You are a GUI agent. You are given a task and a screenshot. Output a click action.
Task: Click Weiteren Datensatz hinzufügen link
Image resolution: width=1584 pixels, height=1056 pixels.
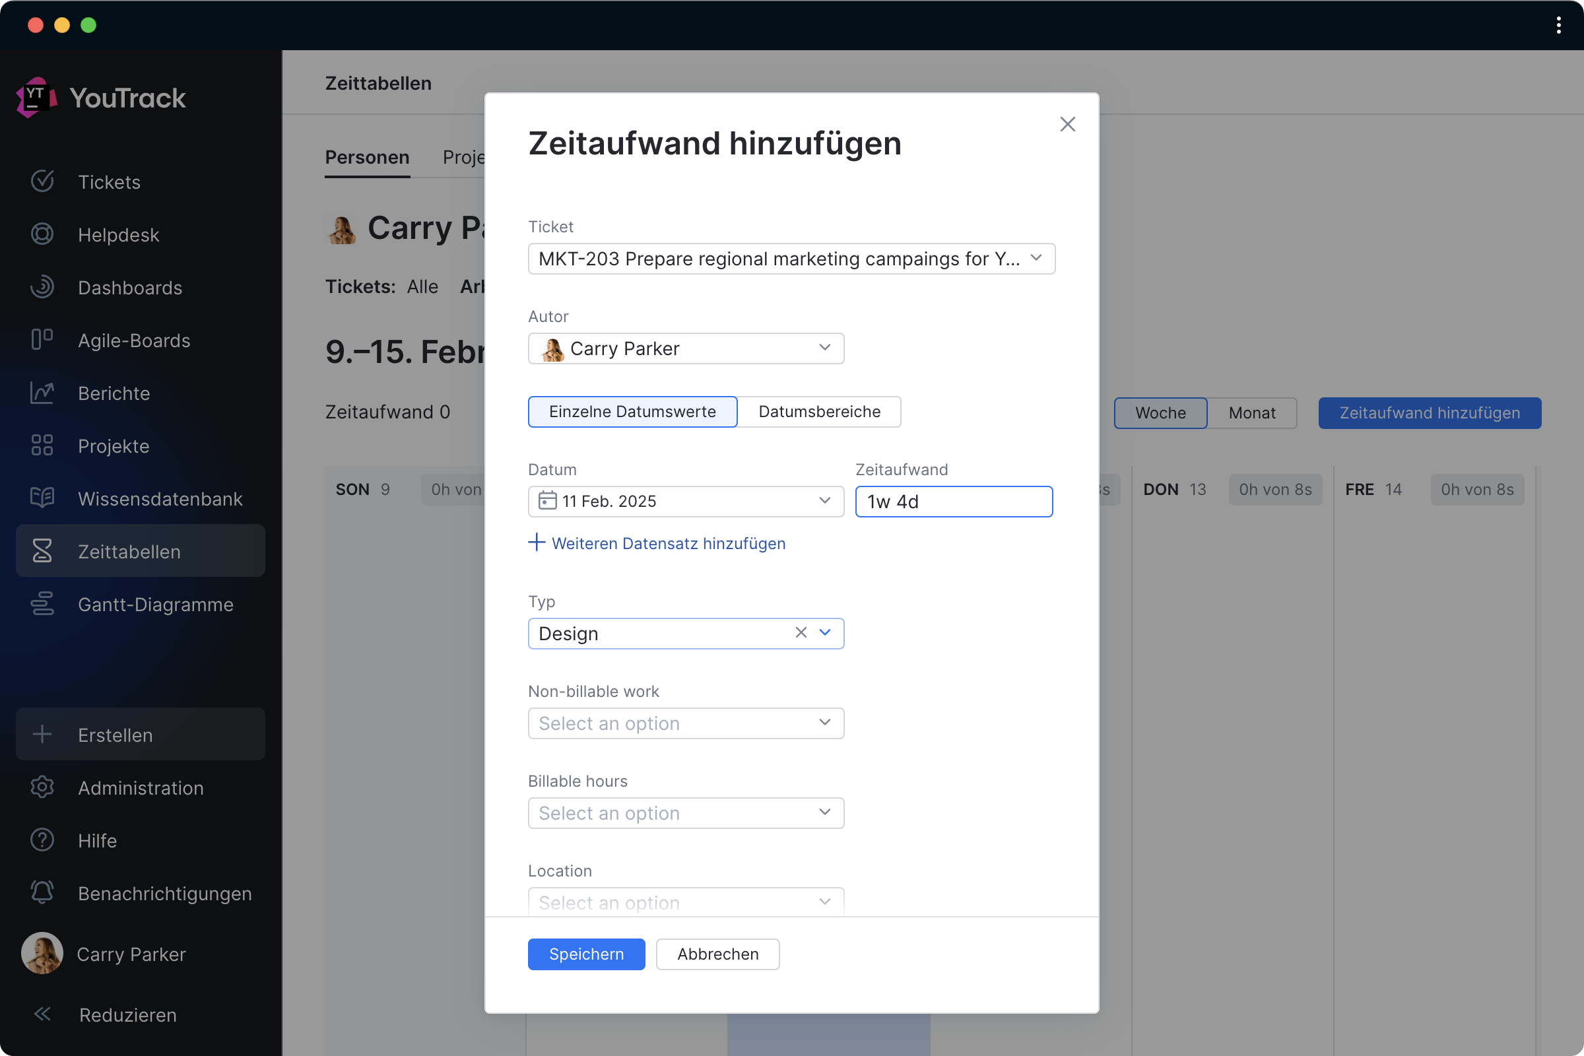[x=657, y=542]
